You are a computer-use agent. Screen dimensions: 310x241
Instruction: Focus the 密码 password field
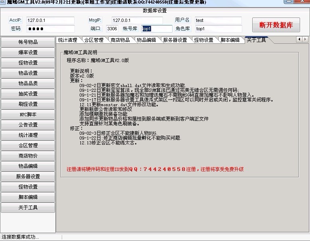click(x=50, y=29)
